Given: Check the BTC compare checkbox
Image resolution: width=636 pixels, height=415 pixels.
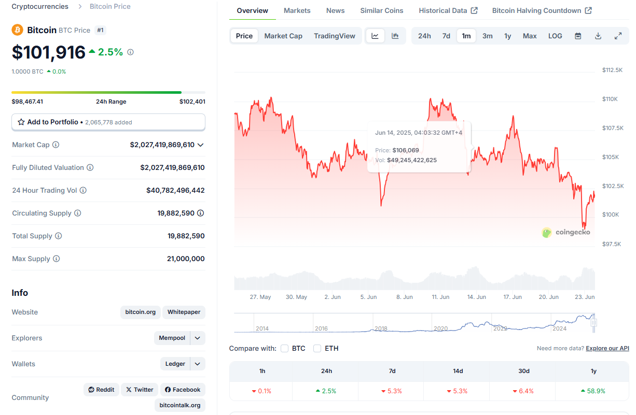Looking at the screenshot, I should (284, 349).
